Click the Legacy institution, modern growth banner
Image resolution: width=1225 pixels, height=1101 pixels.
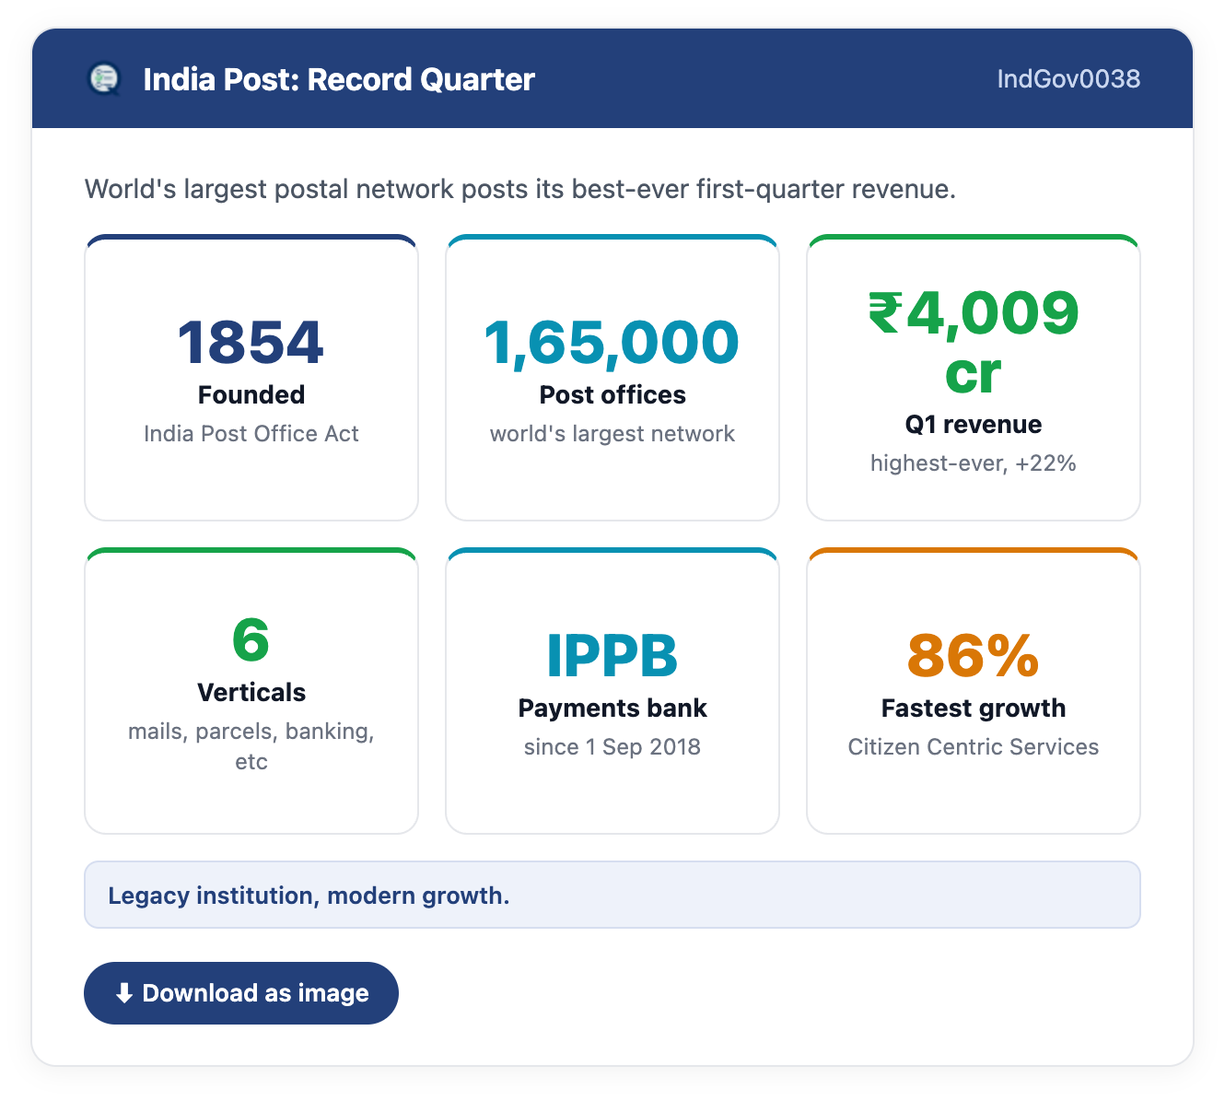[612, 895]
